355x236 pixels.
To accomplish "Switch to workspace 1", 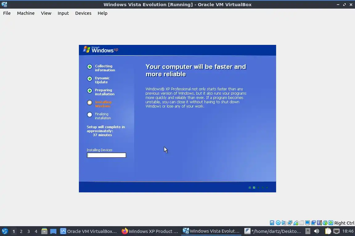I will coord(14,231).
